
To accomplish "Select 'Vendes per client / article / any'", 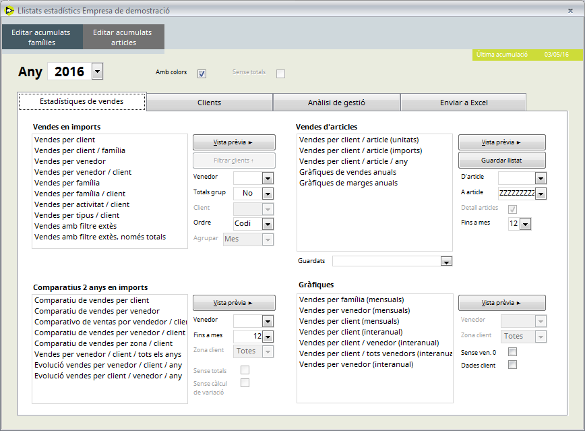I will (x=375, y=161).
